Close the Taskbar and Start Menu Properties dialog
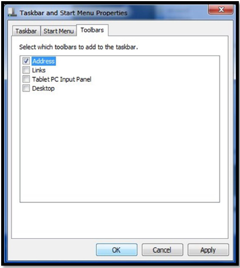240x268 pixels. pos(221,9)
